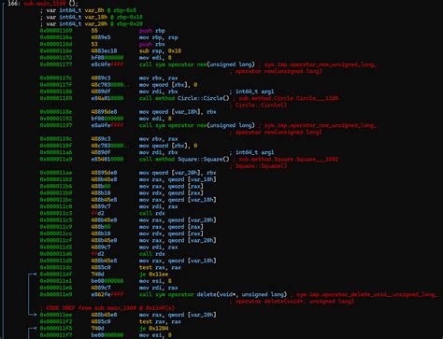This screenshot has width=443, height=339.
Task: Click the address 0x00001172
Action: (x=56, y=58)
